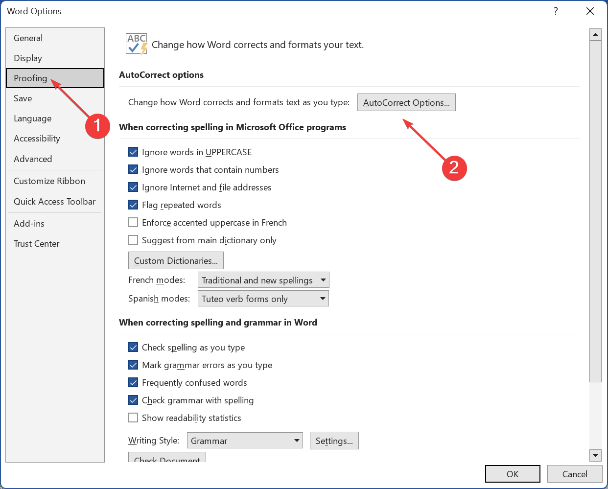Click the AutoCorrect Options button

tap(406, 102)
